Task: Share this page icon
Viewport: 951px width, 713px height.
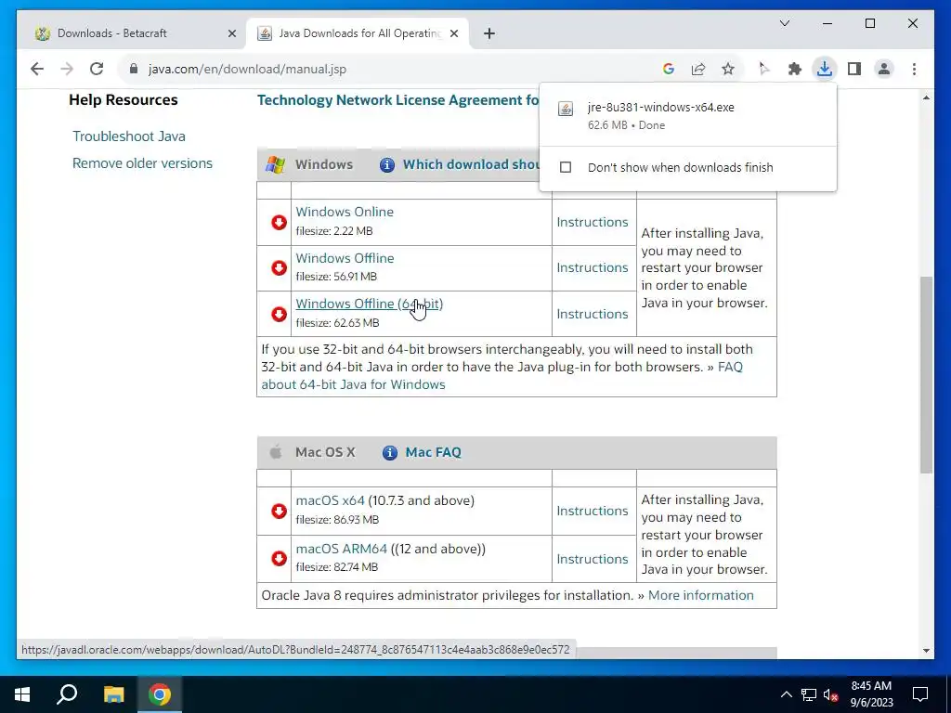Action: point(698,69)
